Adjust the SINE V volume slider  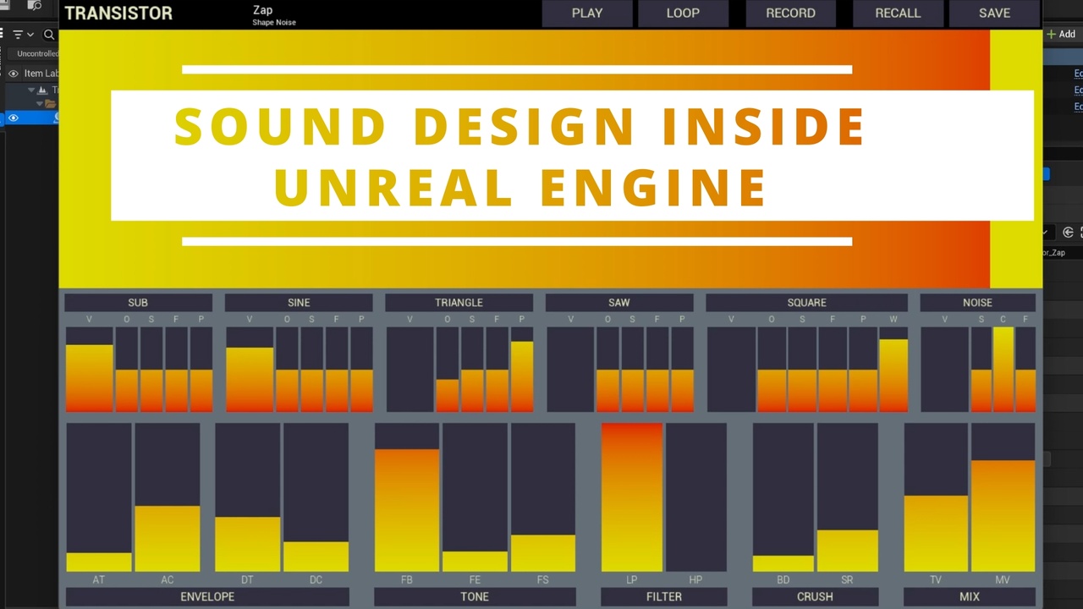tap(250, 370)
